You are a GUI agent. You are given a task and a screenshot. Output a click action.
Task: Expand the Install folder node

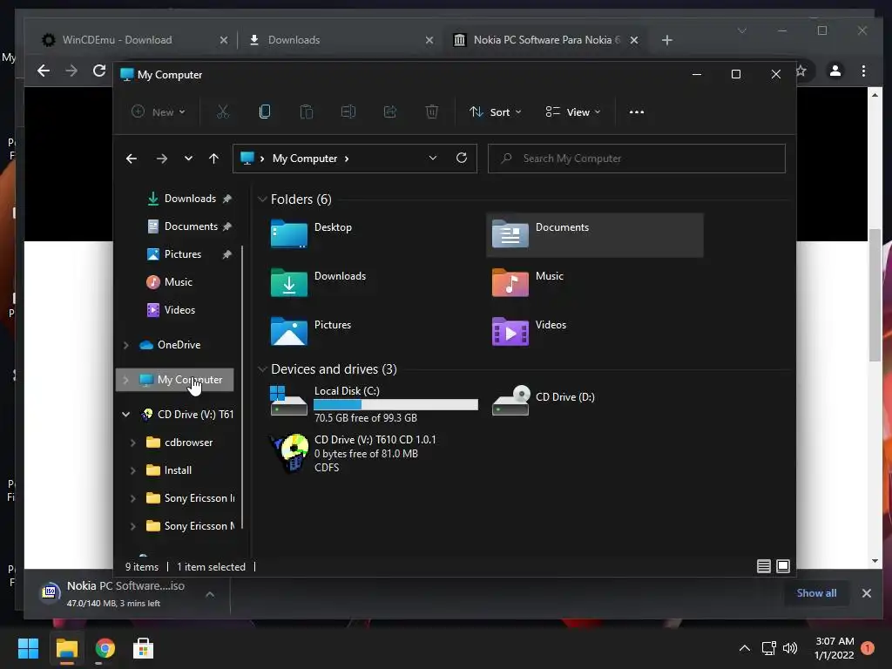pyautogui.click(x=132, y=470)
